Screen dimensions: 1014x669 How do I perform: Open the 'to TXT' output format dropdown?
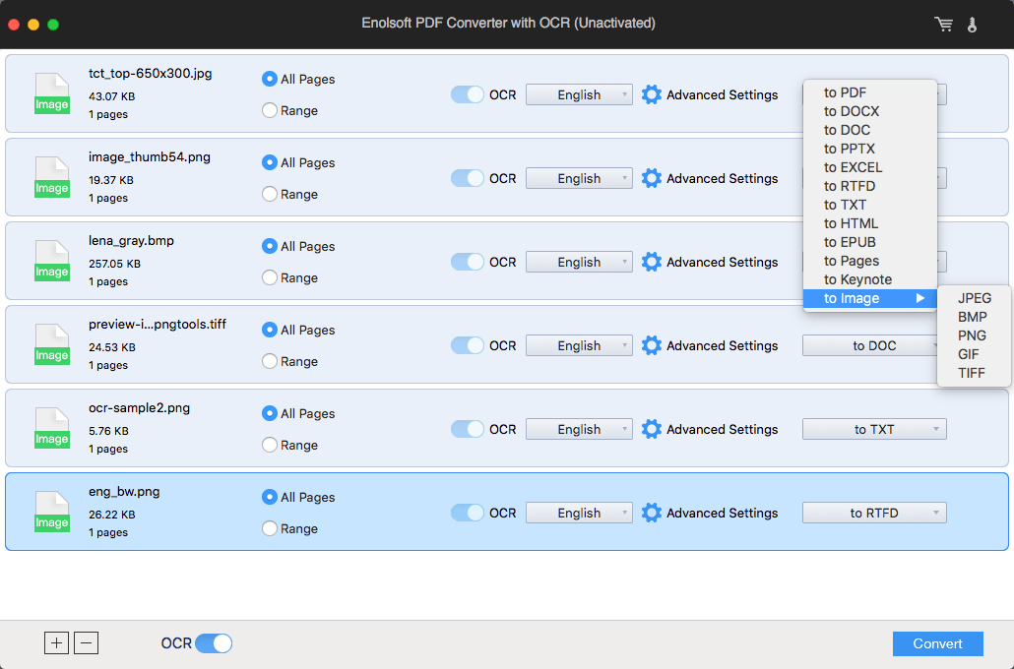coord(874,429)
